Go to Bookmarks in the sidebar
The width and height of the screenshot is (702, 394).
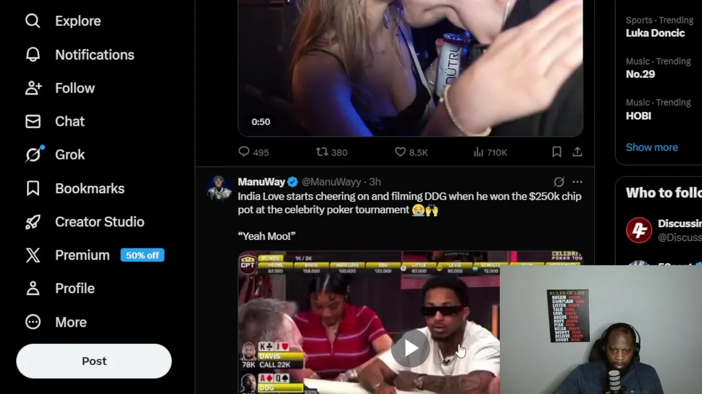(x=75, y=188)
